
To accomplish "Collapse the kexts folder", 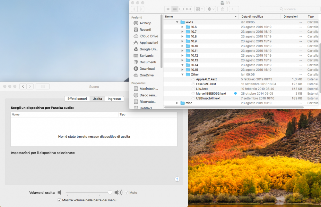I will tap(177, 22).
